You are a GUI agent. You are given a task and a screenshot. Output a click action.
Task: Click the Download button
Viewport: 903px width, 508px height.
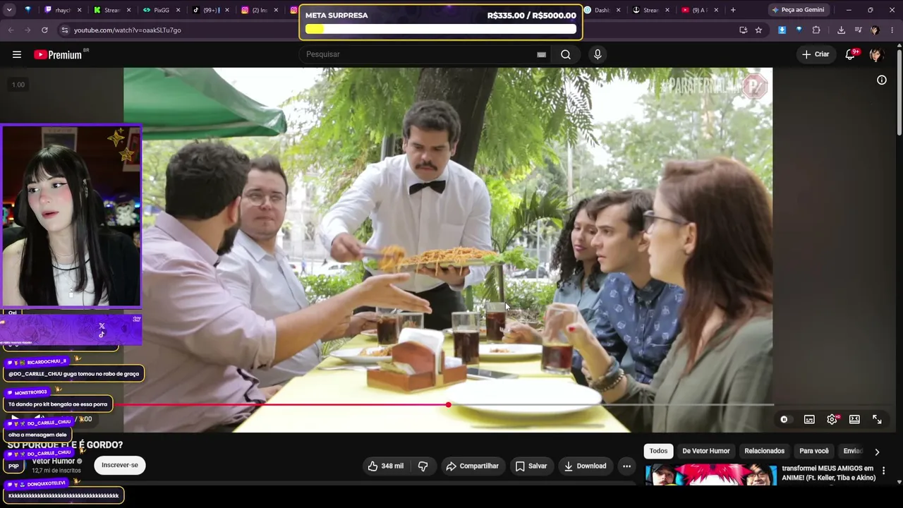click(x=585, y=466)
